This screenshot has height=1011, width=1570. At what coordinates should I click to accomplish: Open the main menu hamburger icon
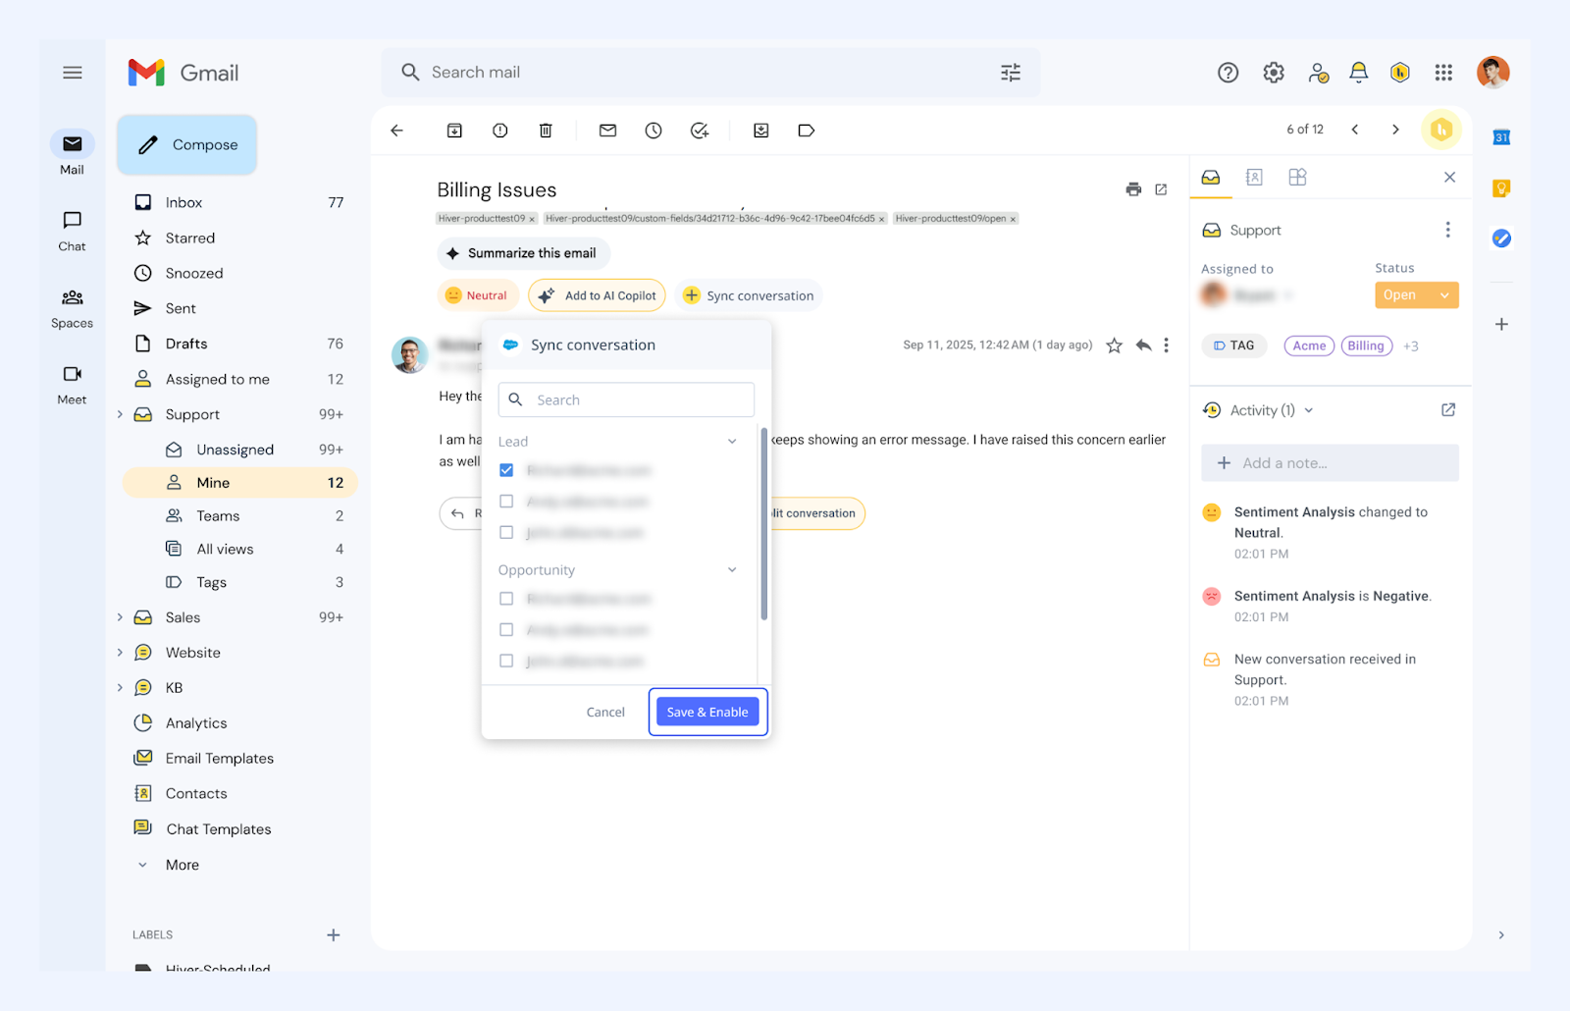pos(73,73)
